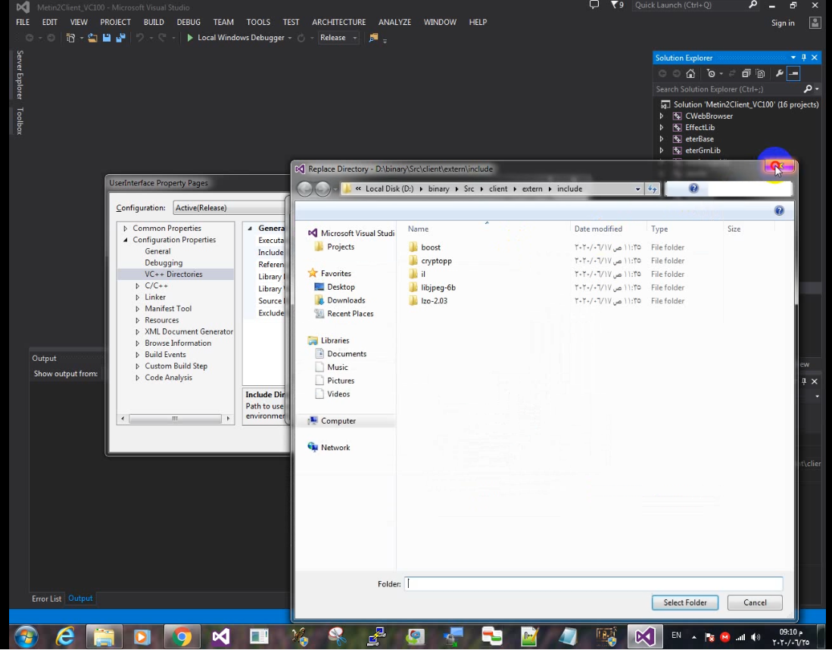This screenshot has width=832, height=650.
Task: Select the libjpeg-6b folder
Action: (x=438, y=288)
